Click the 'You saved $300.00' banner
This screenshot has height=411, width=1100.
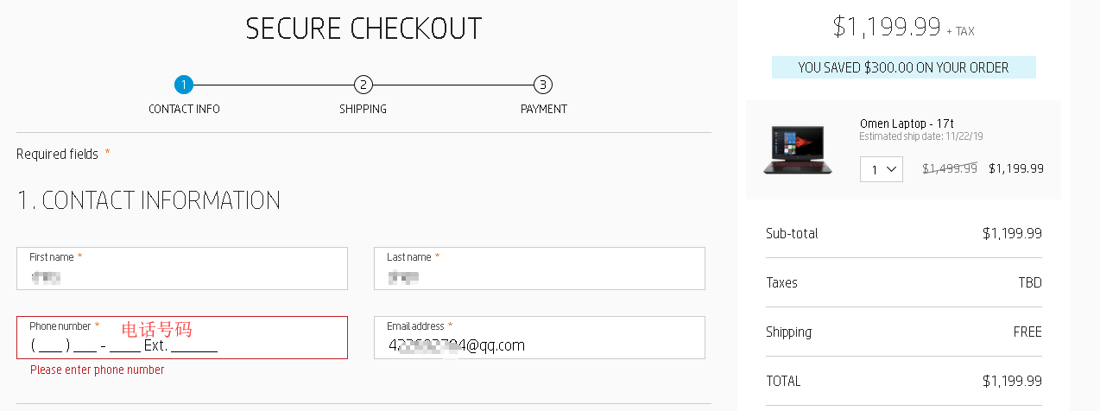coord(903,67)
